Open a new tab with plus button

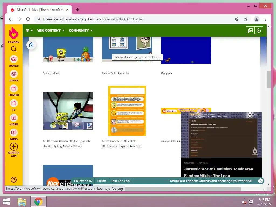[77, 10]
